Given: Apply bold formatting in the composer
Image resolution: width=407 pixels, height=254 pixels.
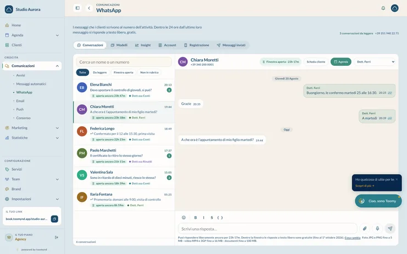Looking at the screenshot, I should [x=195, y=217].
